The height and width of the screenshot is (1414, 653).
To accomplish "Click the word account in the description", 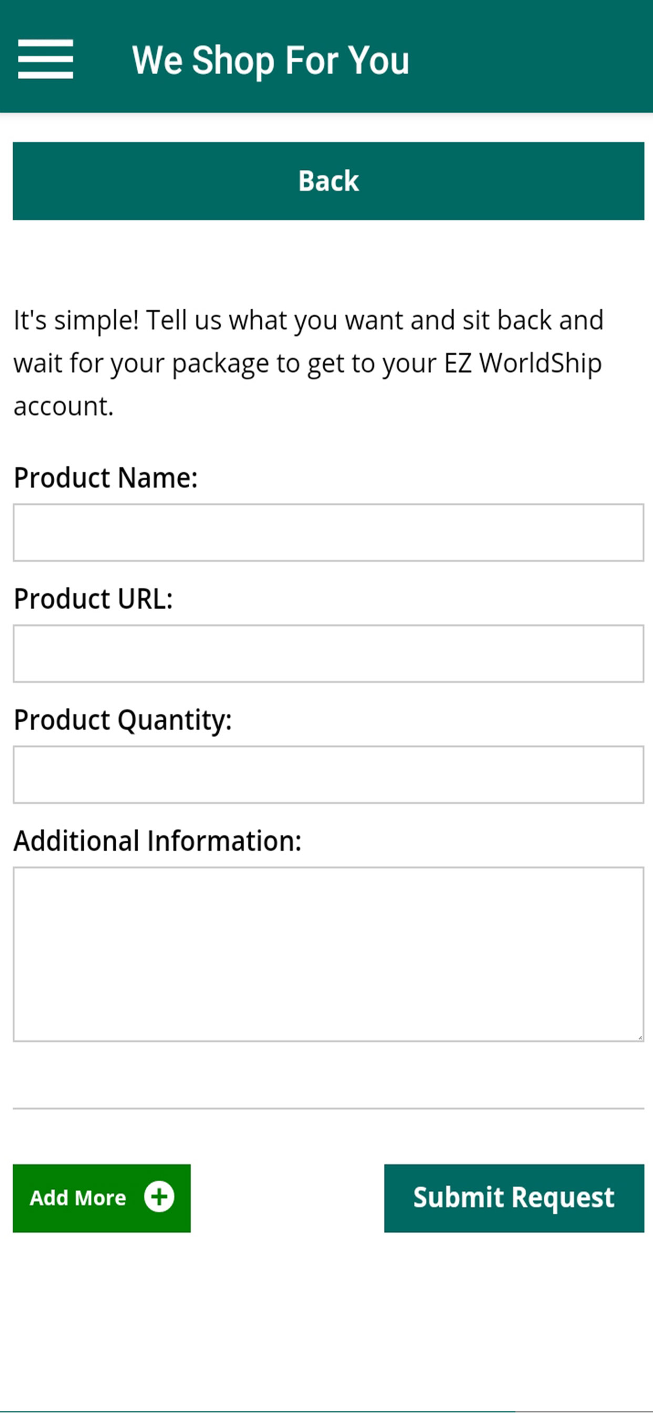I will (x=63, y=407).
